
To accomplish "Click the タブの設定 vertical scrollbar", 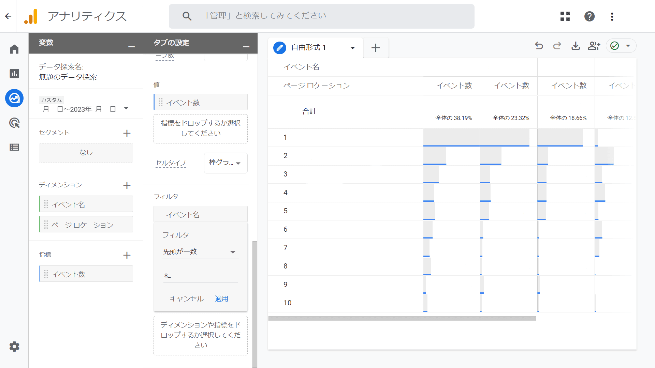I will [254, 304].
